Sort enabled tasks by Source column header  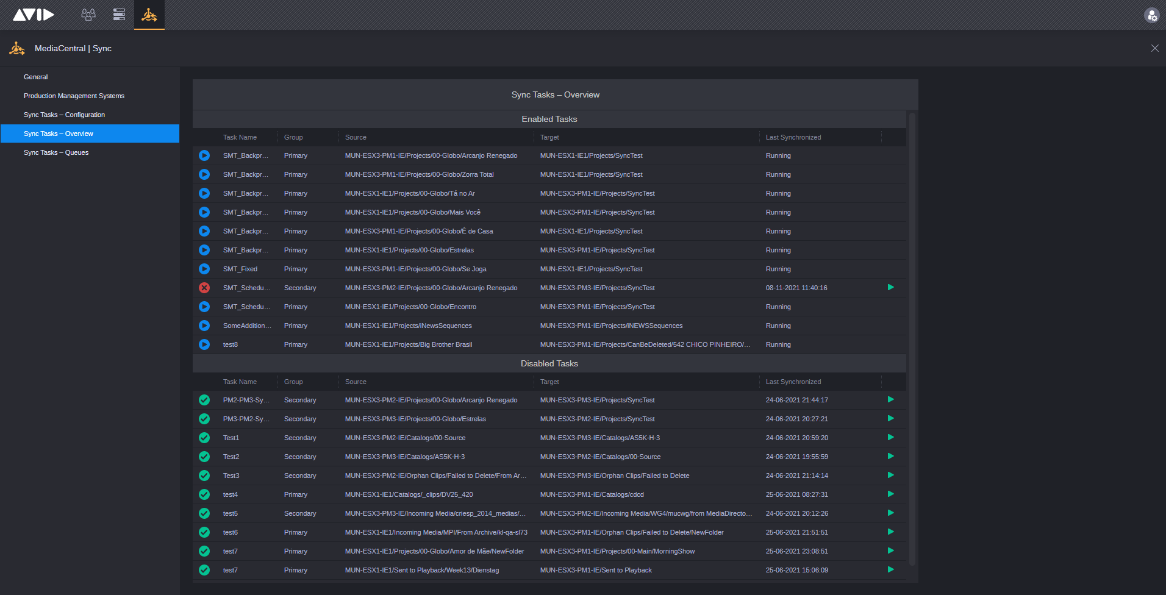coord(356,137)
